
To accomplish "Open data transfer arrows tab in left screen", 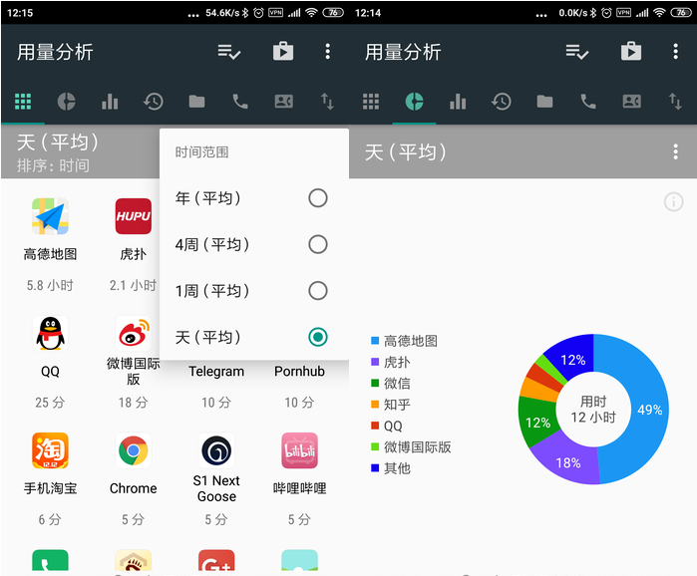I will pyautogui.click(x=327, y=102).
